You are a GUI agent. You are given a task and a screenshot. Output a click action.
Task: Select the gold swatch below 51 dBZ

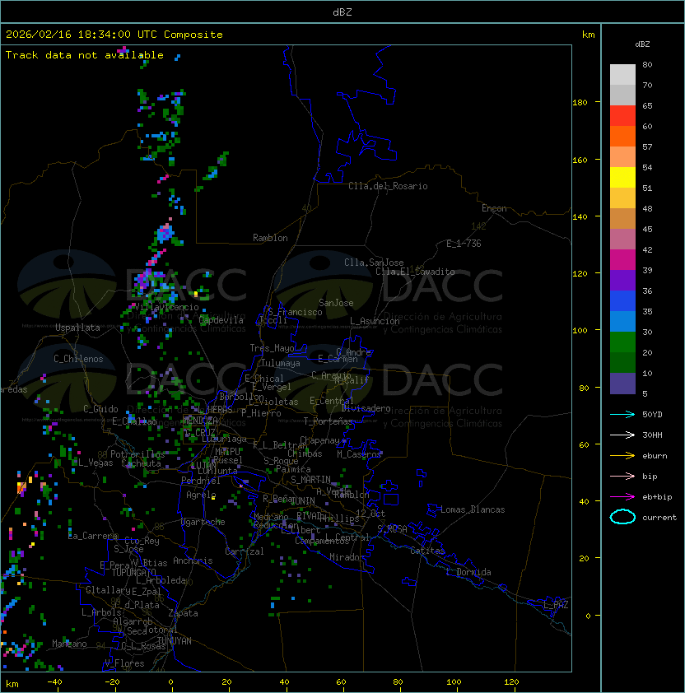tap(622, 198)
